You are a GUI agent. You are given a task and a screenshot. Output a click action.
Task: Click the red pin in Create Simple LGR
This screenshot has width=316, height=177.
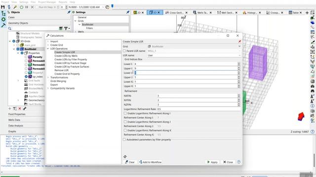(x=239, y=41)
